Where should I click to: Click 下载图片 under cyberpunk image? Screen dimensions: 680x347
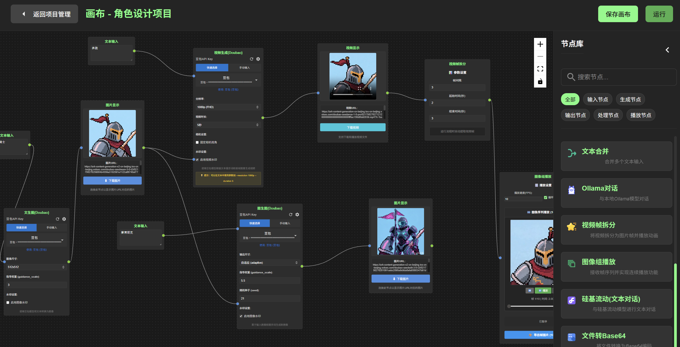click(x=401, y=279)
